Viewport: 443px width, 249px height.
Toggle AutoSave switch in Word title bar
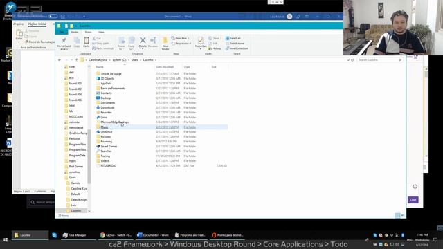[53, 16]
